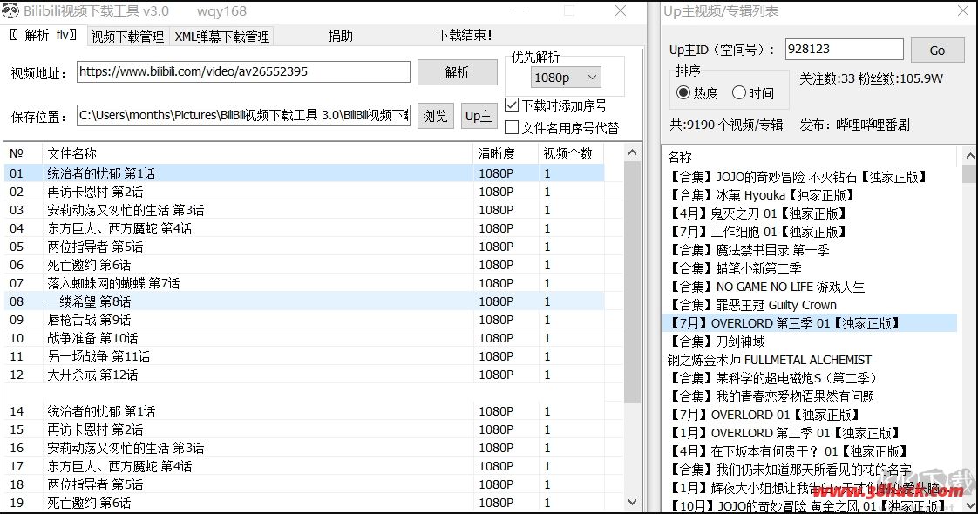
Task: Switch to the 视频下载管理 tab
Action: pyautogui.click(x=127, y=37)
